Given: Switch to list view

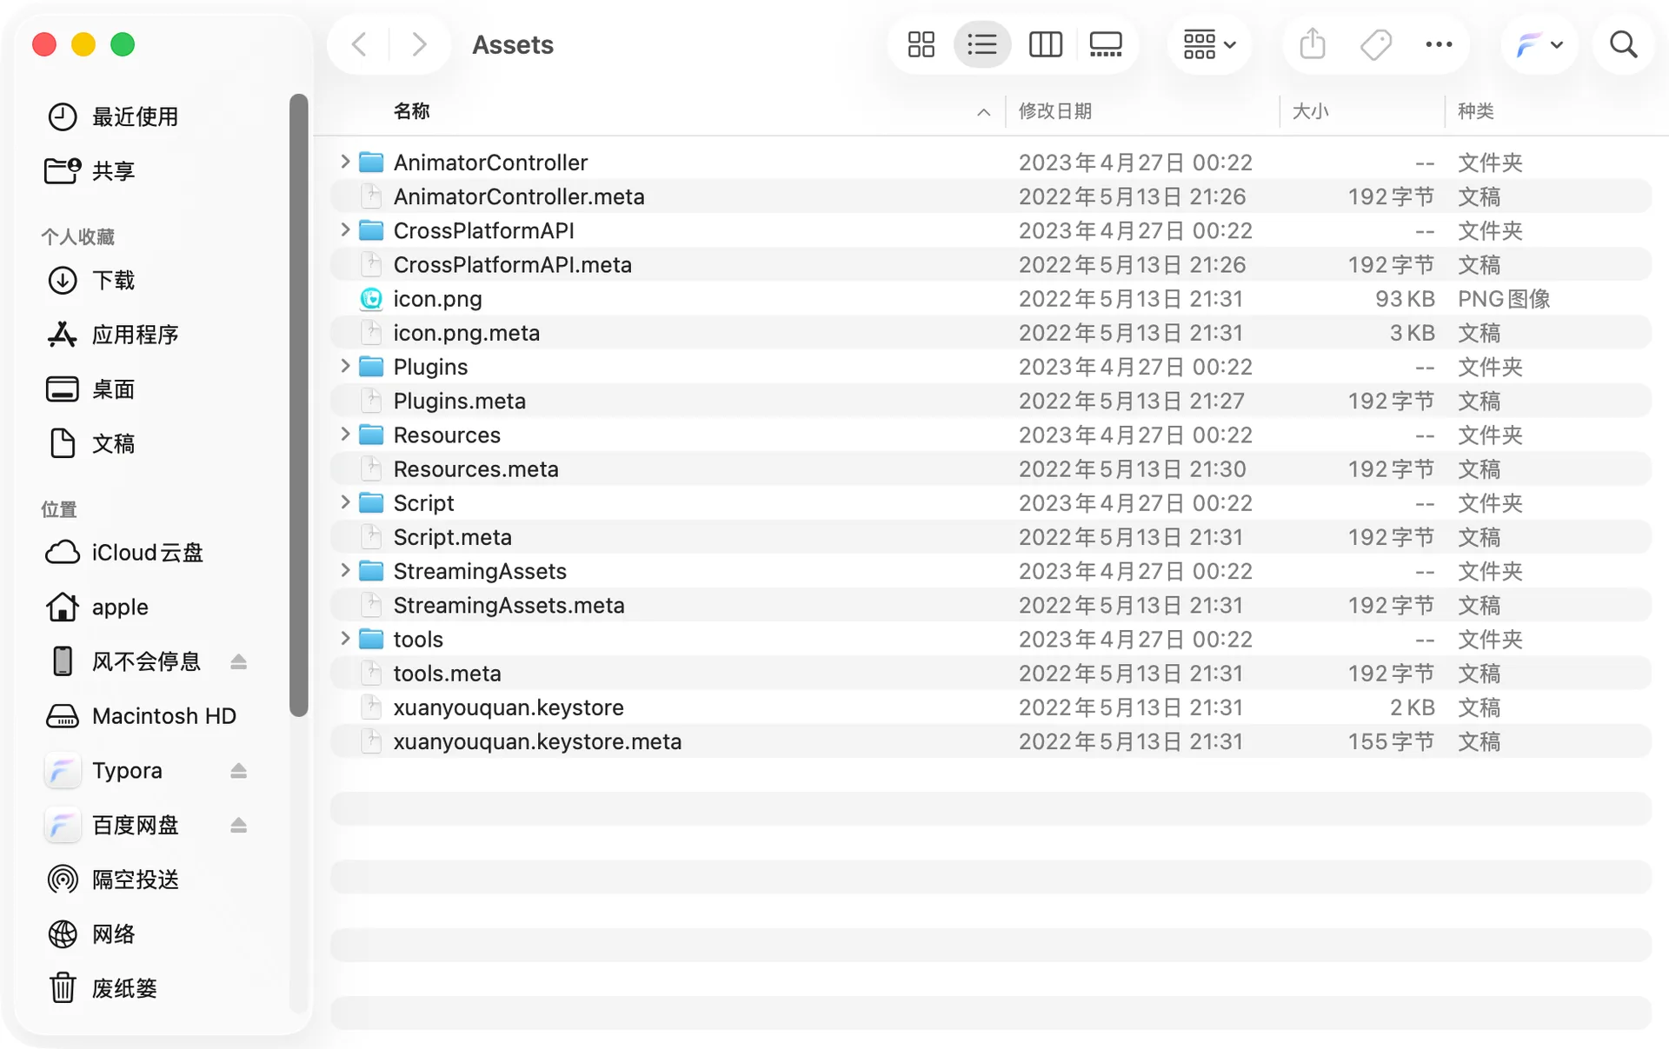Looking at the screenshot, I should coord(982,44).
